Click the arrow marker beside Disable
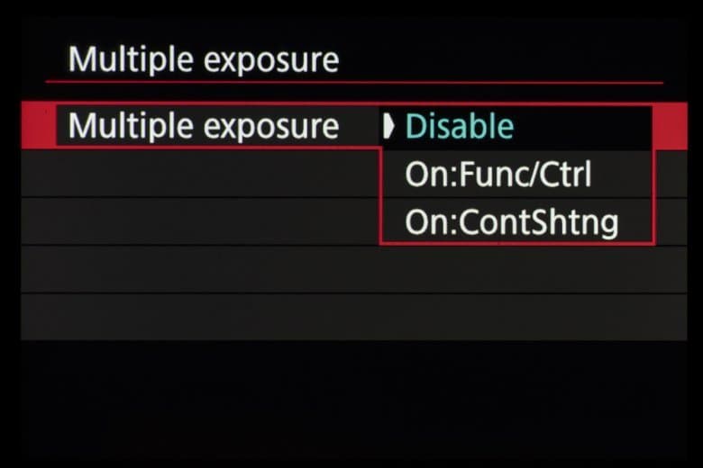The width and height of the screenshot is (703, 468). (389, 127)
